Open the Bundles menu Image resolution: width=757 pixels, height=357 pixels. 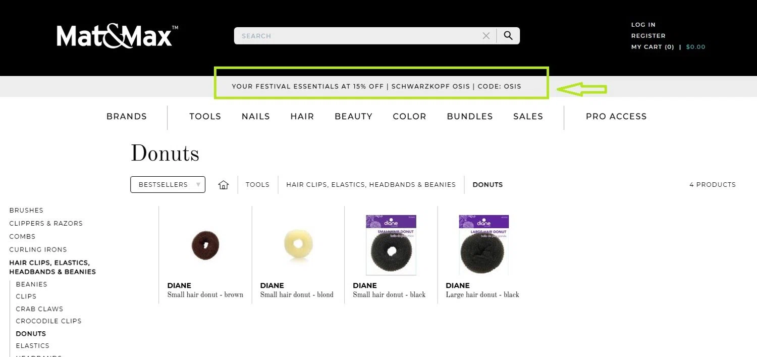point(470,117)
